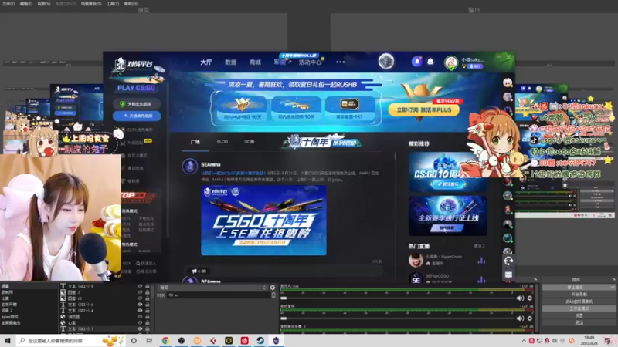Expand the 停止推流 button dropdown arrow
618x347 pixels.
pos(612,288)
